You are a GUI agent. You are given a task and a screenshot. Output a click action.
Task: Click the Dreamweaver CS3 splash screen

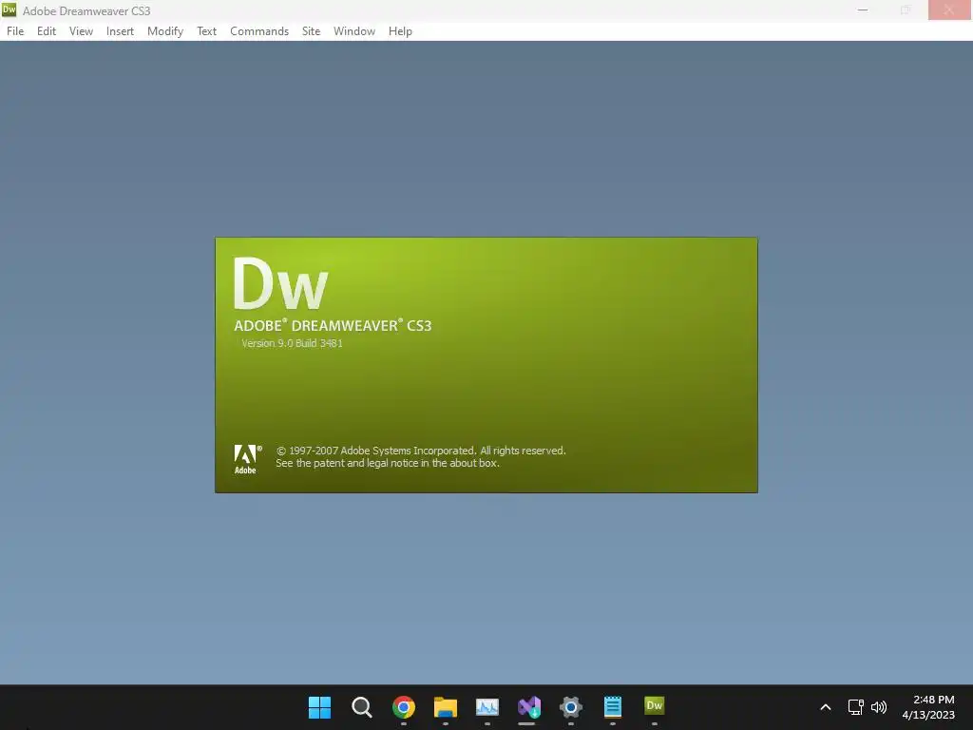tap(486, 365)
